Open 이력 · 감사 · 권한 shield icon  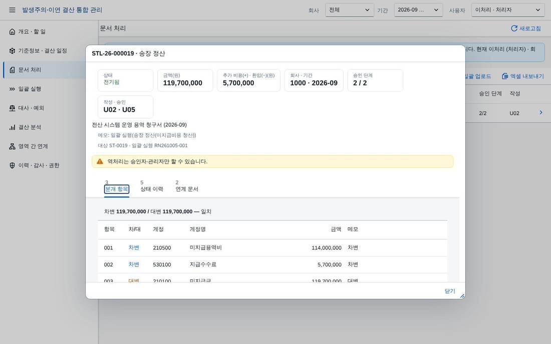click(x=13, y=165)
